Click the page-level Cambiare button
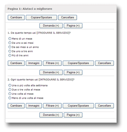The height and width of the screenshot is (132, 127). 16,18
